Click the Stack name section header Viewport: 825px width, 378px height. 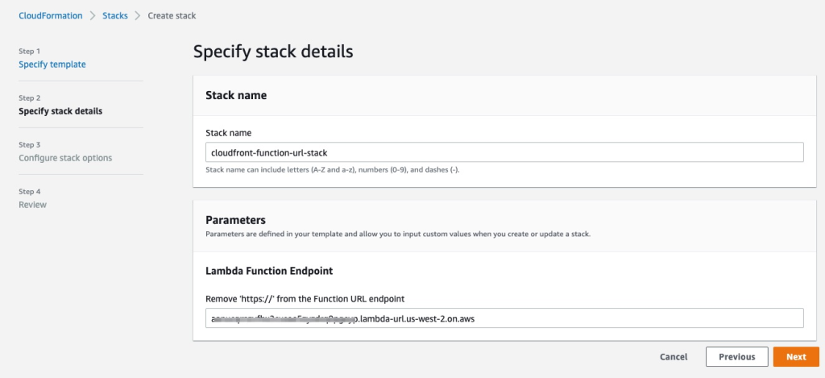(236, 95)
